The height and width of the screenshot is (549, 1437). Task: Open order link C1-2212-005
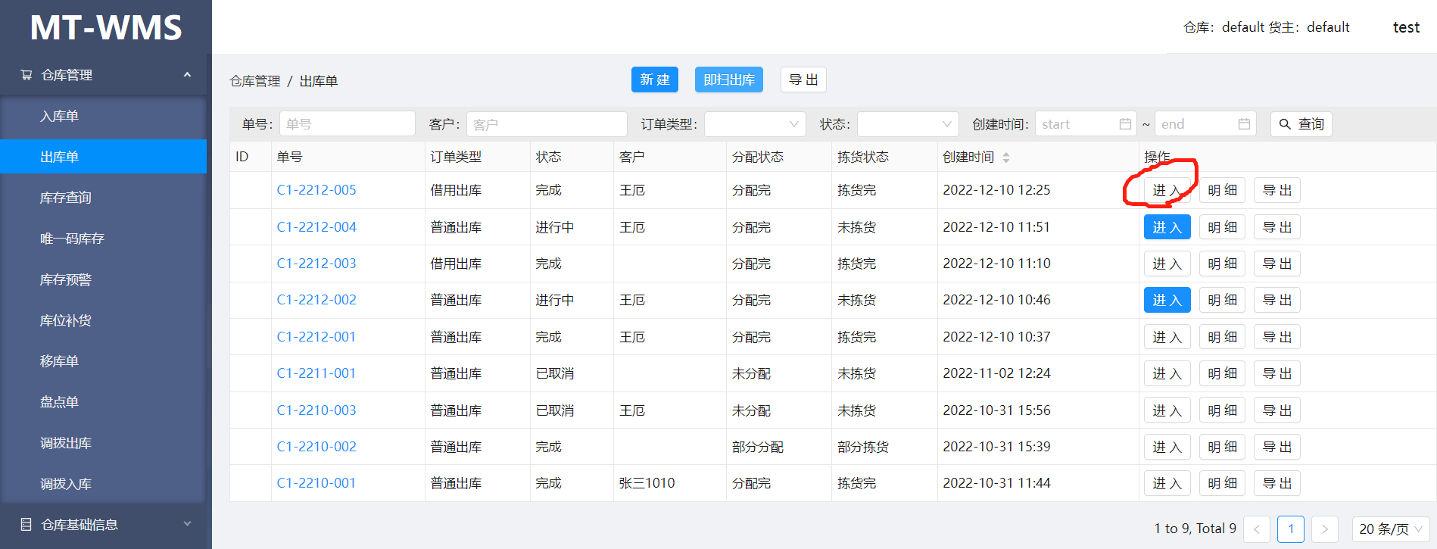coord(316,190)
